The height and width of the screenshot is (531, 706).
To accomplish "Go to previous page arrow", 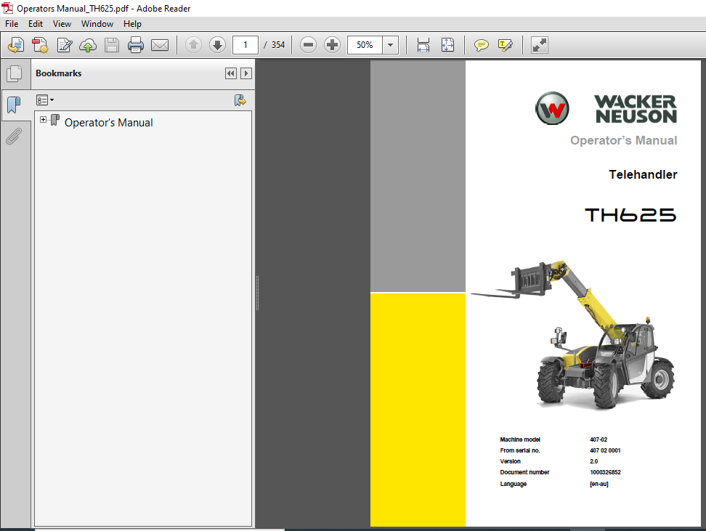I will [x=194, y=45].
